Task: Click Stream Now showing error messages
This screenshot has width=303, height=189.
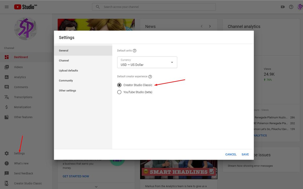Action: (250, 166)
